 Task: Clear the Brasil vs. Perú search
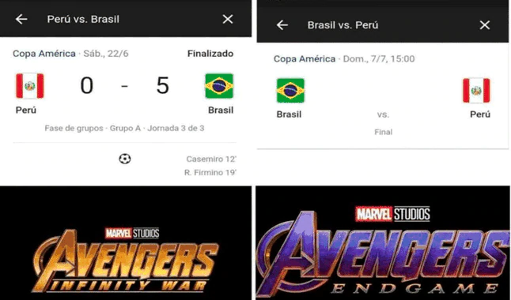tap(485, 25)
